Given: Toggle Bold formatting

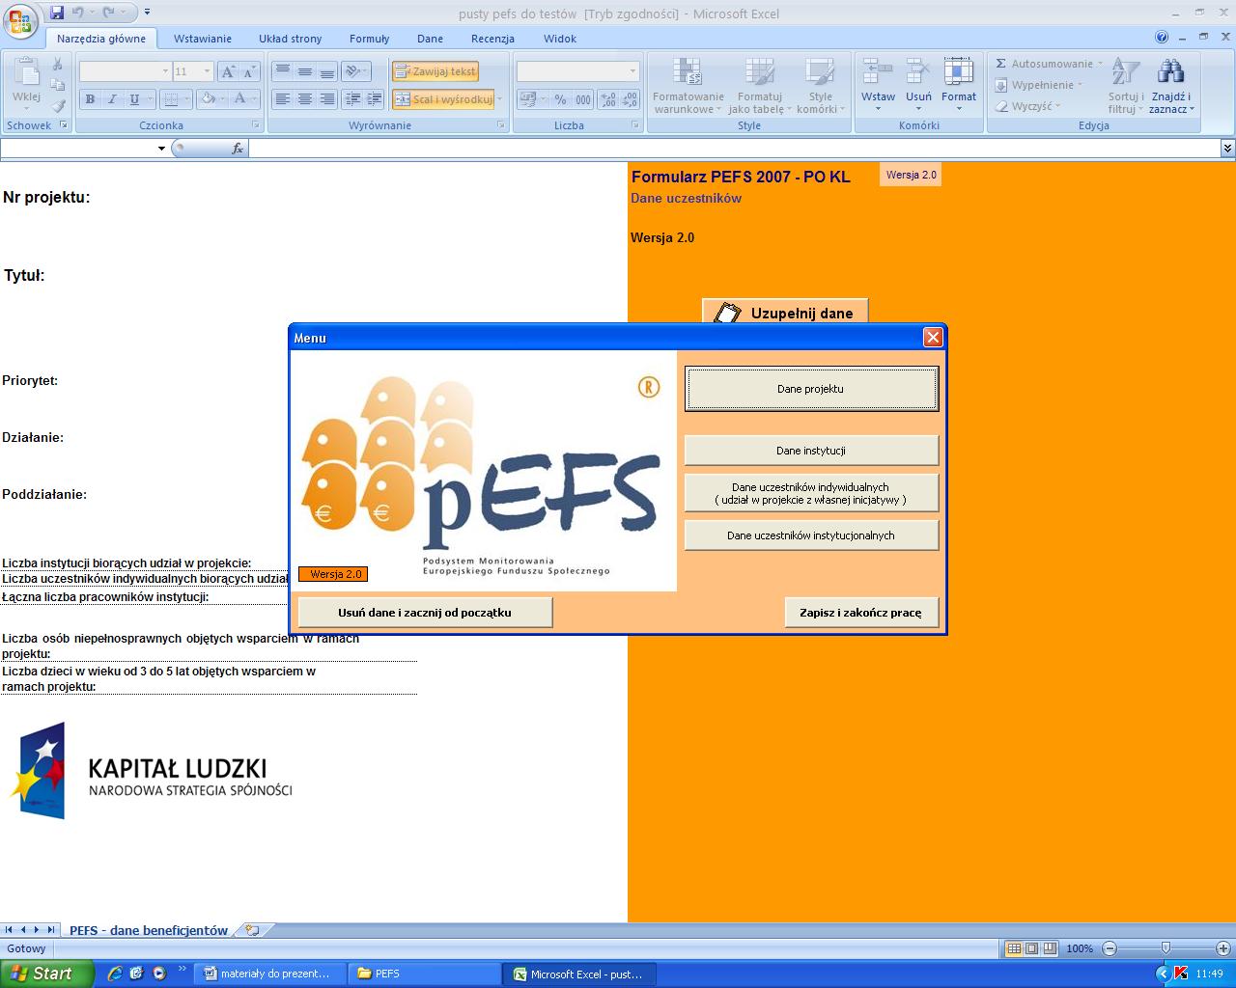Looking at the screenshot, I should (90, 98).
